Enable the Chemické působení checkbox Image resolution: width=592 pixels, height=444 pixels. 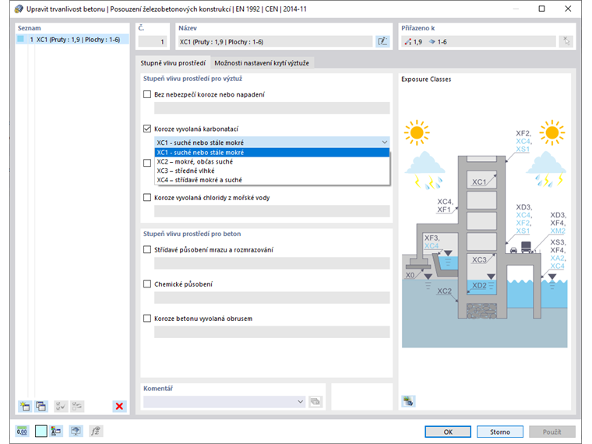pyautogui.click(x=147, y=284)
